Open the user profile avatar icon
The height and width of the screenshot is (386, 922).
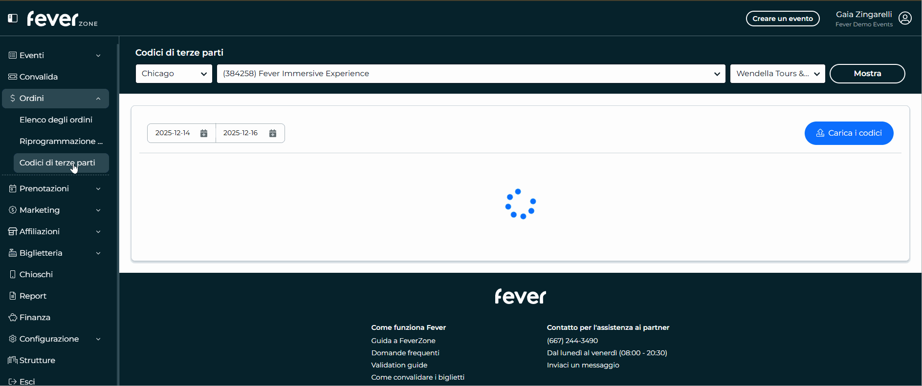(x=905, y=19)
